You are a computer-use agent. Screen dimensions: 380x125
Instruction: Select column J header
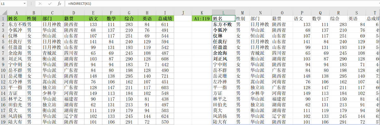pos(183,13)
